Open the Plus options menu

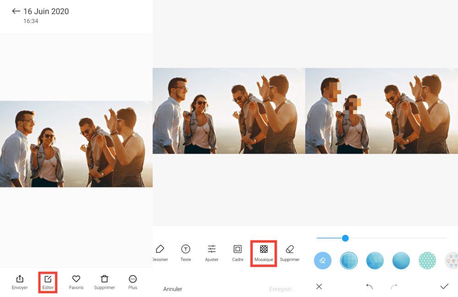(132, 281)
